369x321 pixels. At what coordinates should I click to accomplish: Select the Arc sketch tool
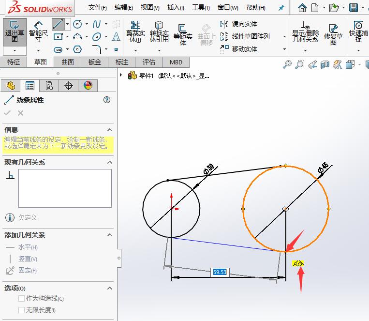click(77, 36)
